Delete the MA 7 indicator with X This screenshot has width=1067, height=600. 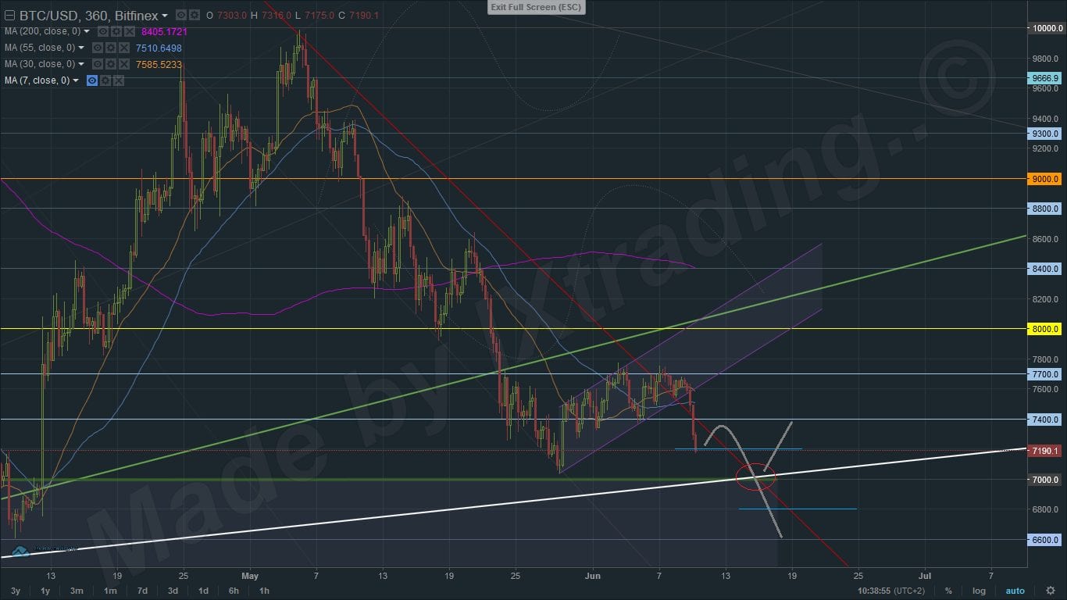click(x=118, y=80)
